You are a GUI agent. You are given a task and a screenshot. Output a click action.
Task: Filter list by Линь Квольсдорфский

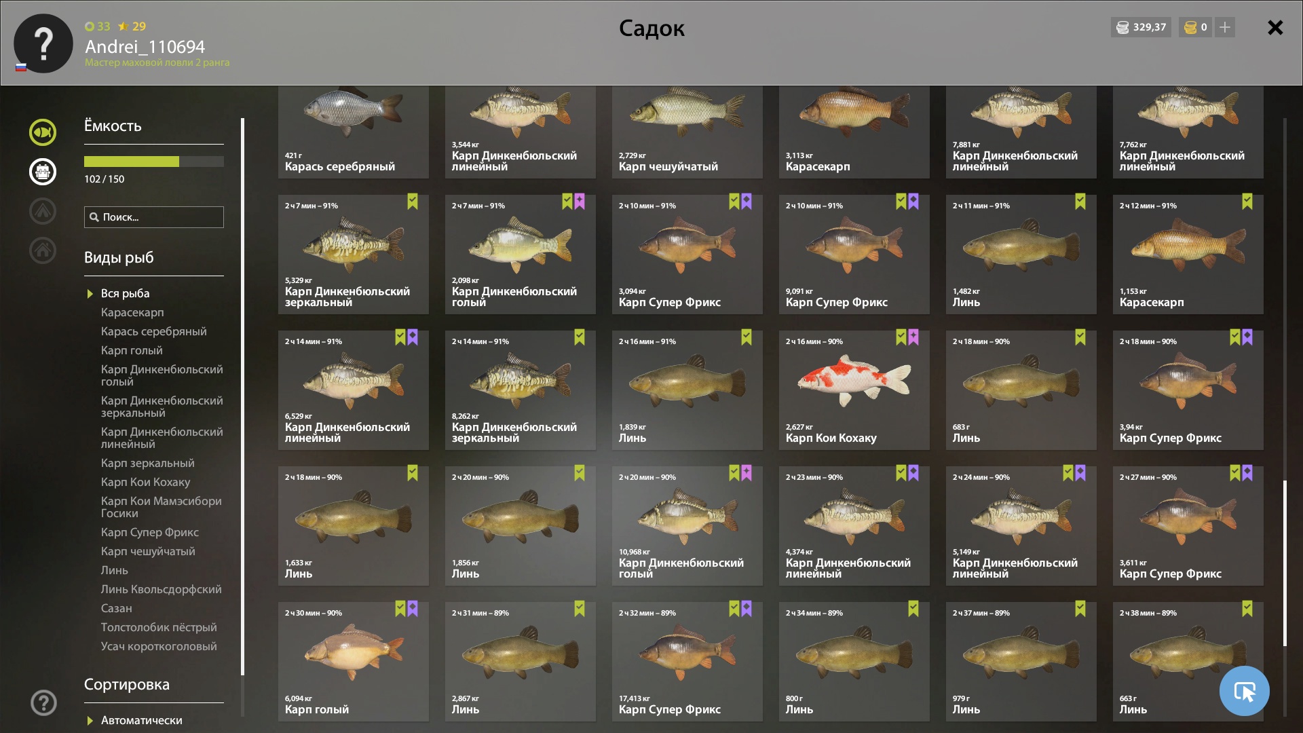(x=161, y=589)
